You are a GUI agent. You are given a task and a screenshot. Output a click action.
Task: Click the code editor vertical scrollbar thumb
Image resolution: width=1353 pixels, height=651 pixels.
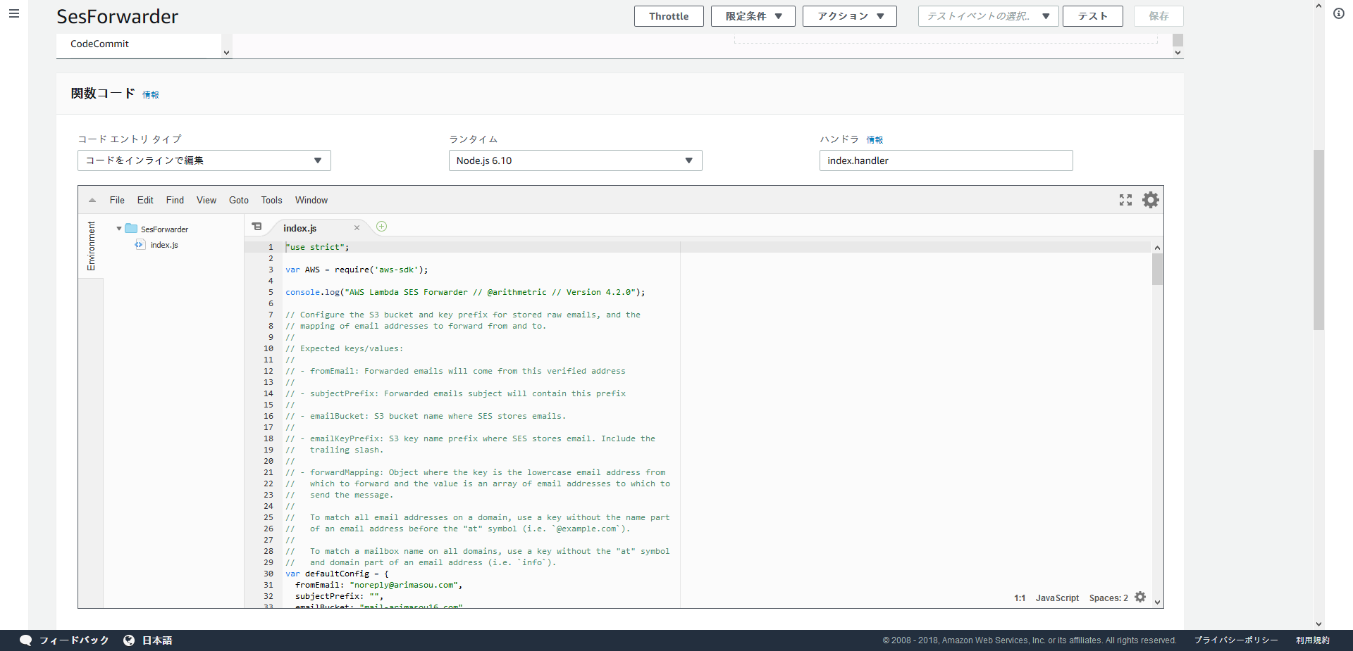tap(1157, 269)
